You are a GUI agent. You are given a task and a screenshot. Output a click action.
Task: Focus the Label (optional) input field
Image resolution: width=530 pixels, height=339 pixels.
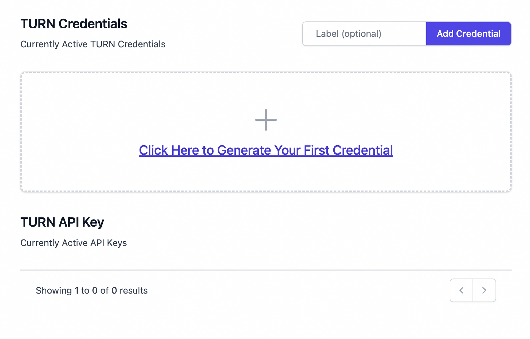[x=364, y=34]
